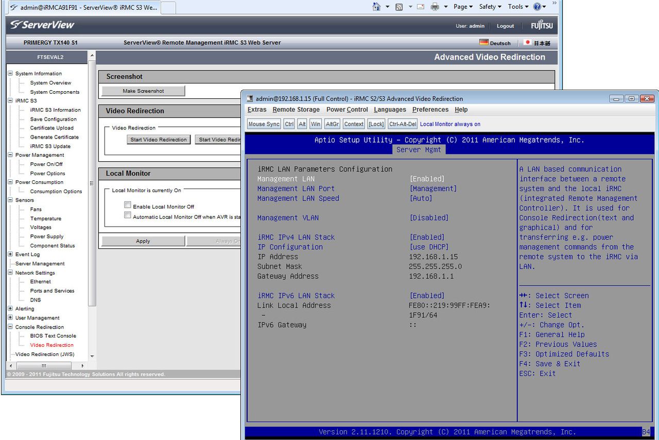Open the Home icon dropdown arrow
The height and width of the screenshot is (440, 659).
pyautogui.click(x=387, y=7)
